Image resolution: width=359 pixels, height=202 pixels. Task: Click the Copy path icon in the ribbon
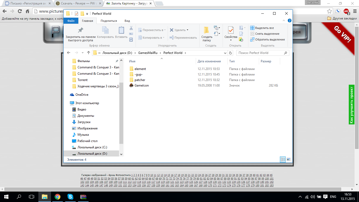tap(131, 34)
